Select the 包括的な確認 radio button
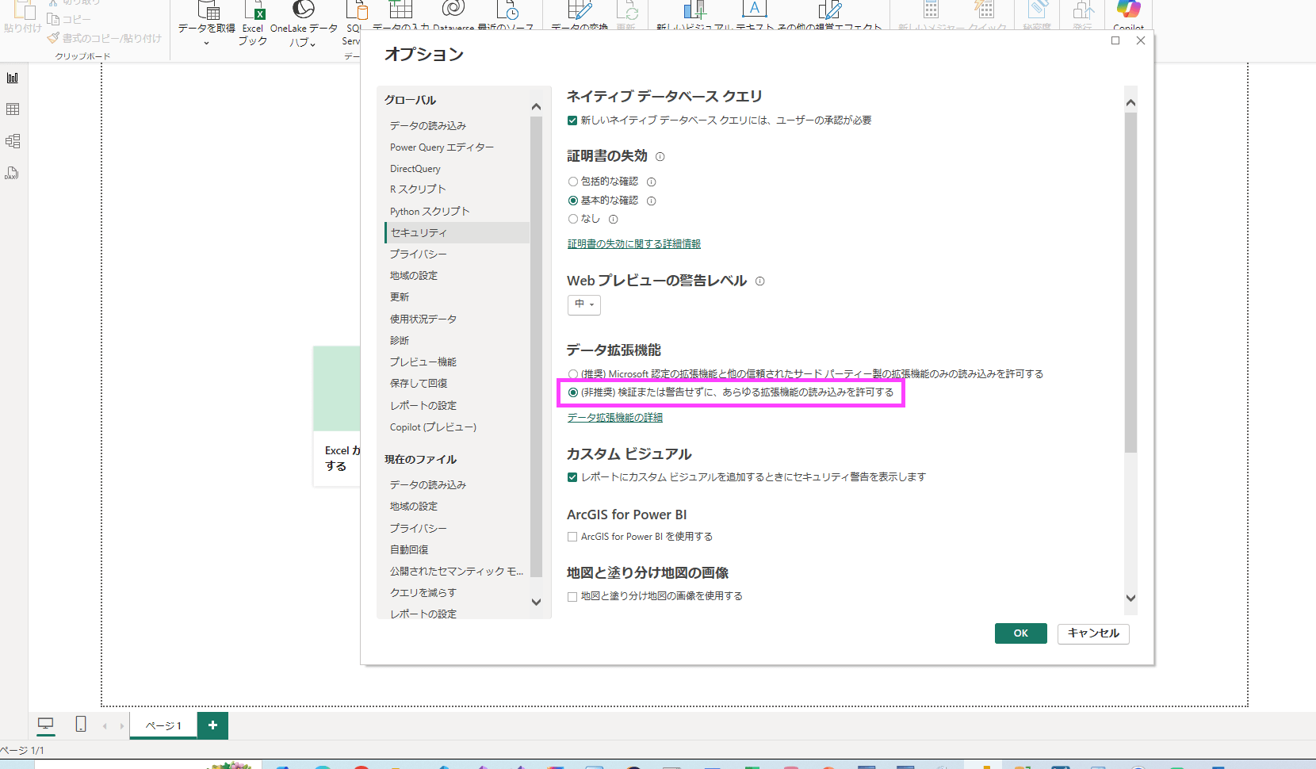 tap(573, 182)
